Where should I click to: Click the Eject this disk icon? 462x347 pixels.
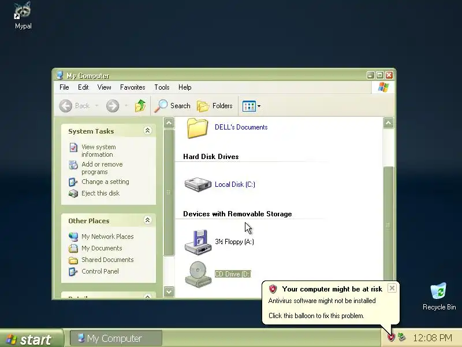pyautogui.click(x=73, y=194)
